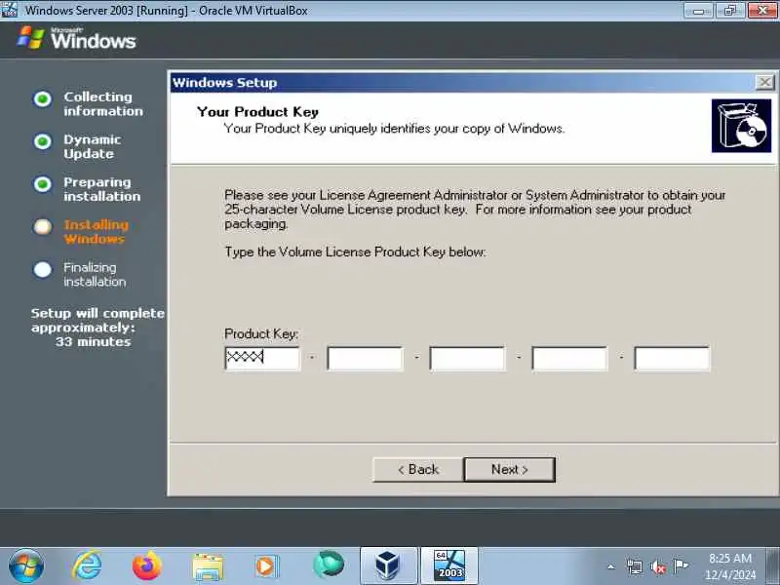Viewport: 780px width, 585px height.
Task: Click the 'Installing Windows' orange label
Action: pyautogui.click(x=96, y=232)
